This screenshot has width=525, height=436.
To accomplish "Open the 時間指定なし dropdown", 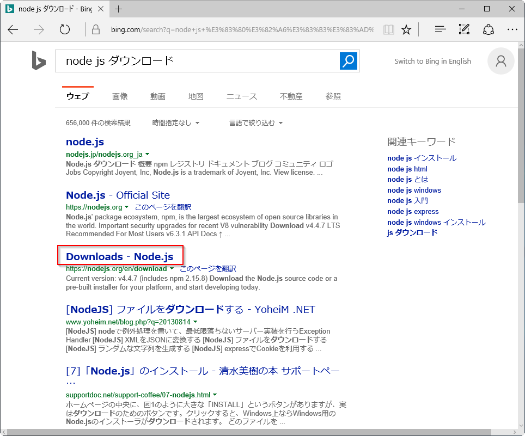I will pos(176,123).
